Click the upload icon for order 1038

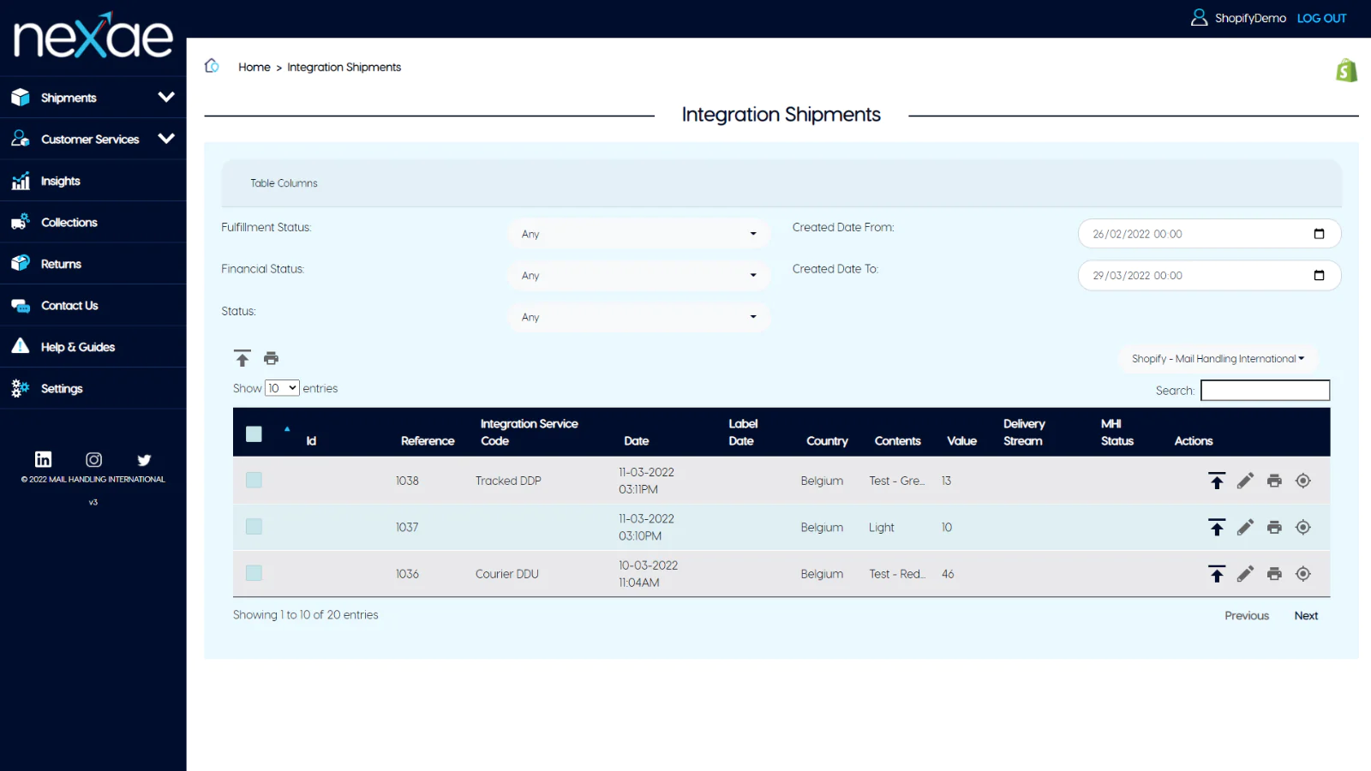click(1217, 481)
